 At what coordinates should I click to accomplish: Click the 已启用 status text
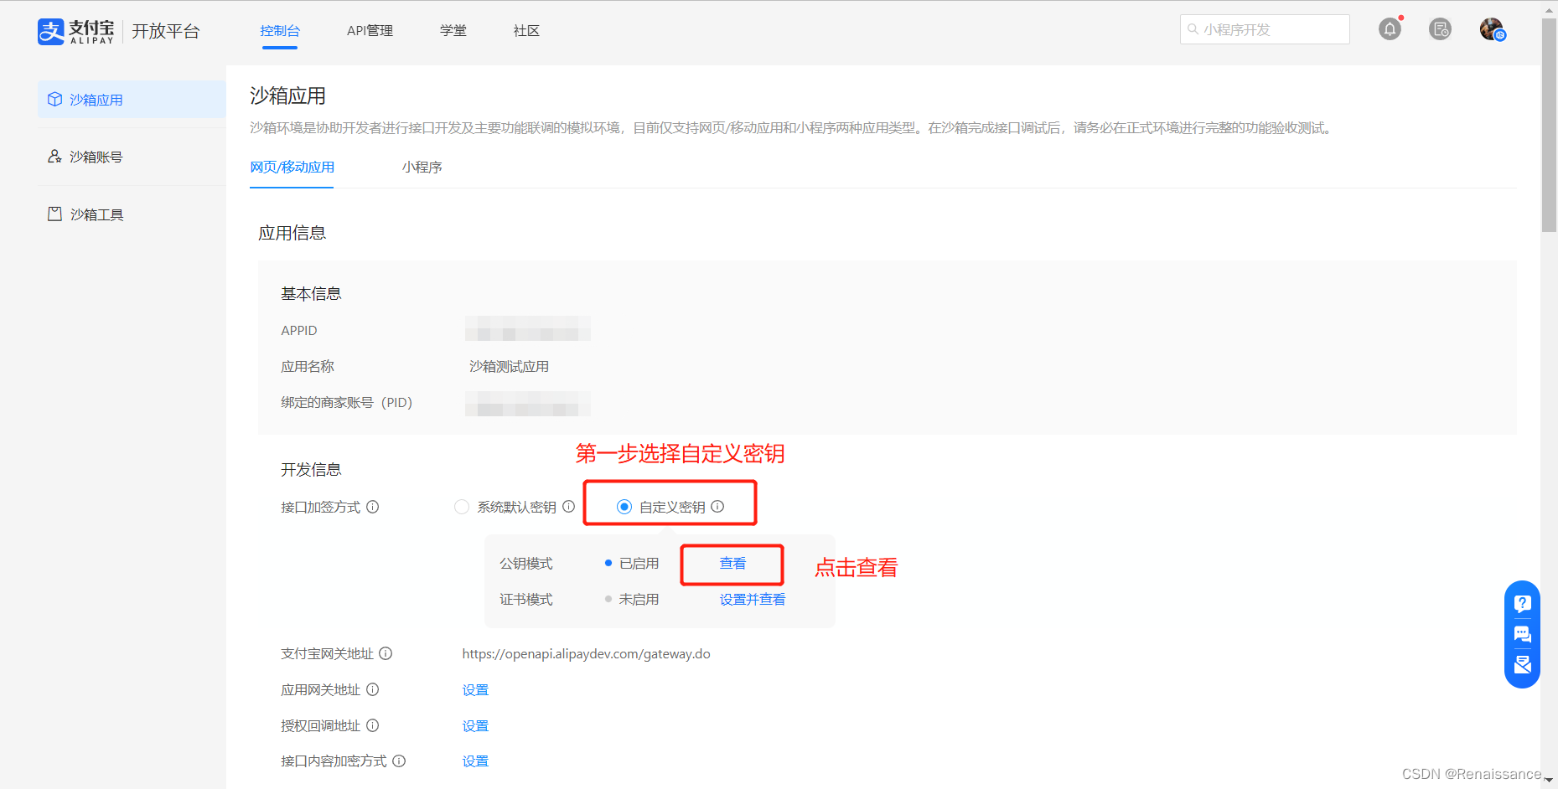click(x=639, y=564)
